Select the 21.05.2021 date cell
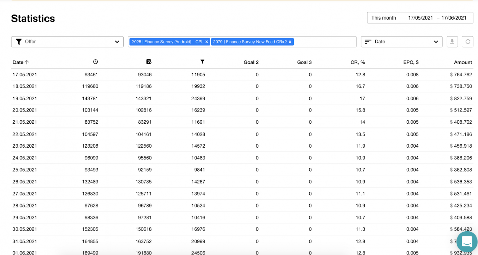478x255 pixels. [25, 122]
